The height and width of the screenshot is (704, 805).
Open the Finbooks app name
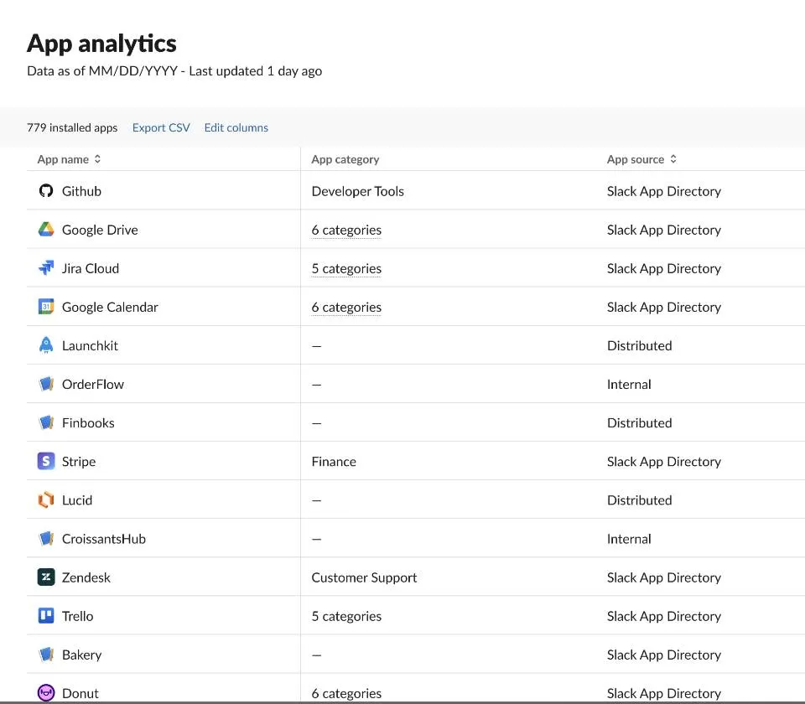click(x=88, y=422)
